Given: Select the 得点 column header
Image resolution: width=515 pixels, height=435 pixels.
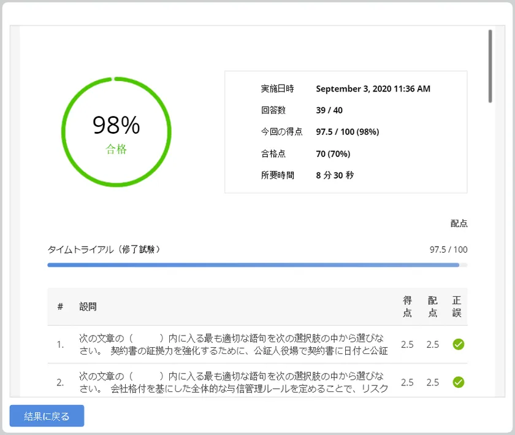Looking at the screenshot, I should pyautogui.click(x=407, y=307).
